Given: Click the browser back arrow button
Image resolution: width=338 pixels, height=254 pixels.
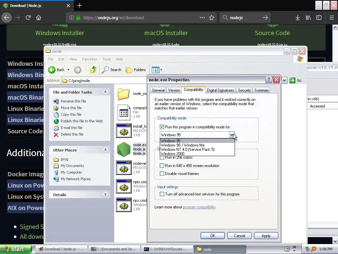Looking at the screenshot, I should pos(7,18).
